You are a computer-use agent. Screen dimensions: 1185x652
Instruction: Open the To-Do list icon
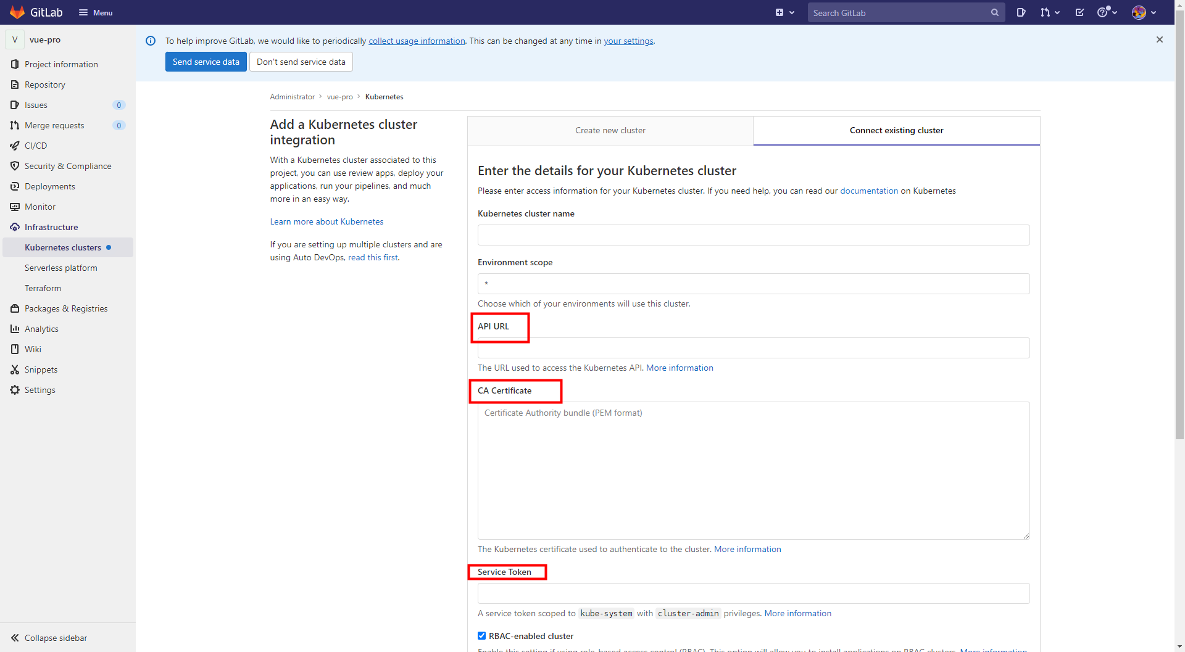(x=1079, y=12)
